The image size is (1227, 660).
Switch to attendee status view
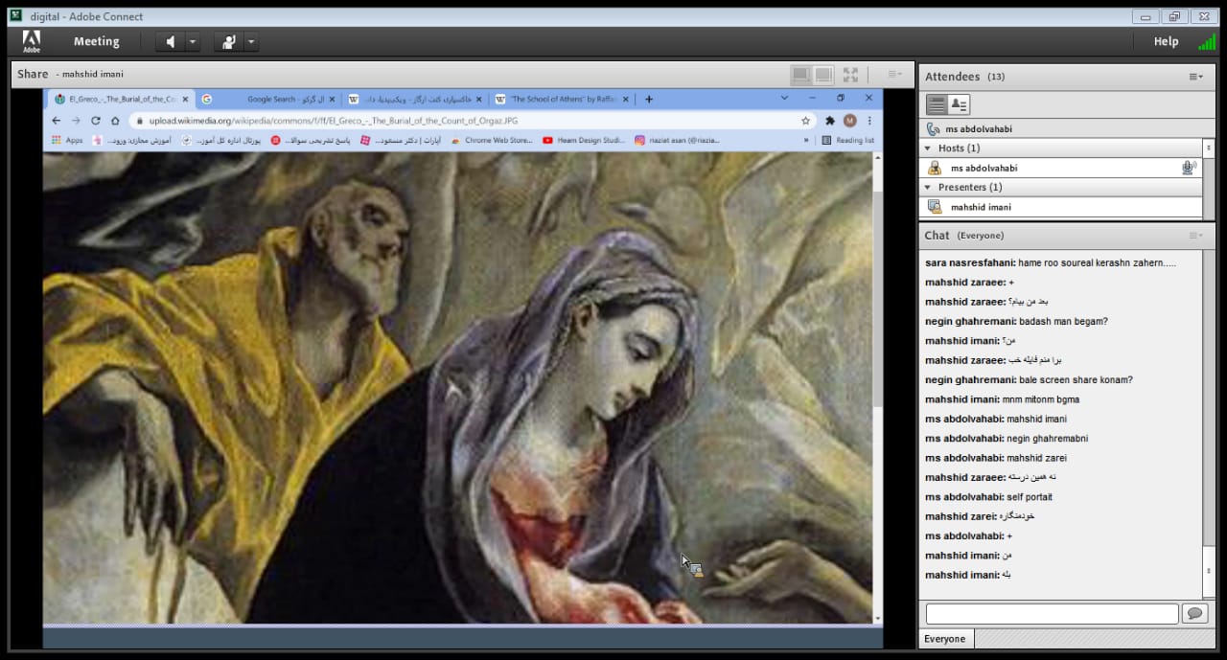click(958, 104)
